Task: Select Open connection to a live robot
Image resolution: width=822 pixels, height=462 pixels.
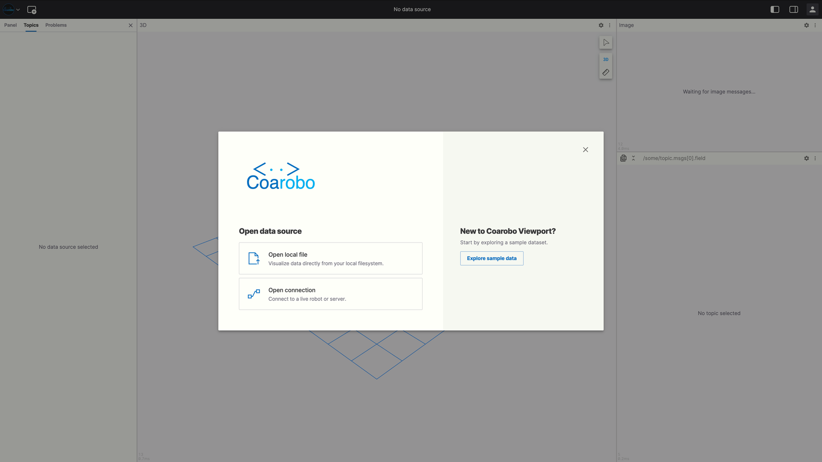Action: pos(331,294)
